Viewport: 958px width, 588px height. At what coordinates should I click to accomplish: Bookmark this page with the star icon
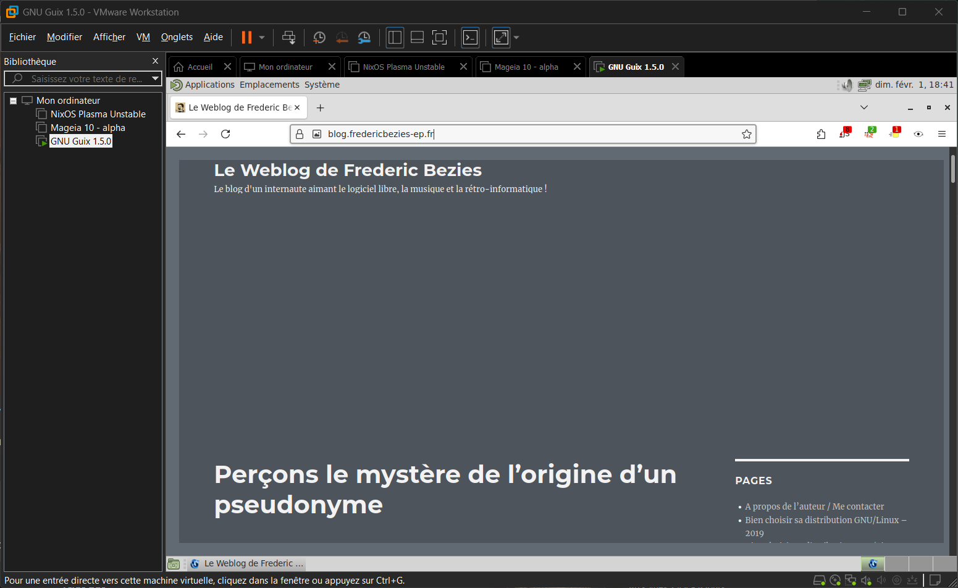(x=746, y=134)
